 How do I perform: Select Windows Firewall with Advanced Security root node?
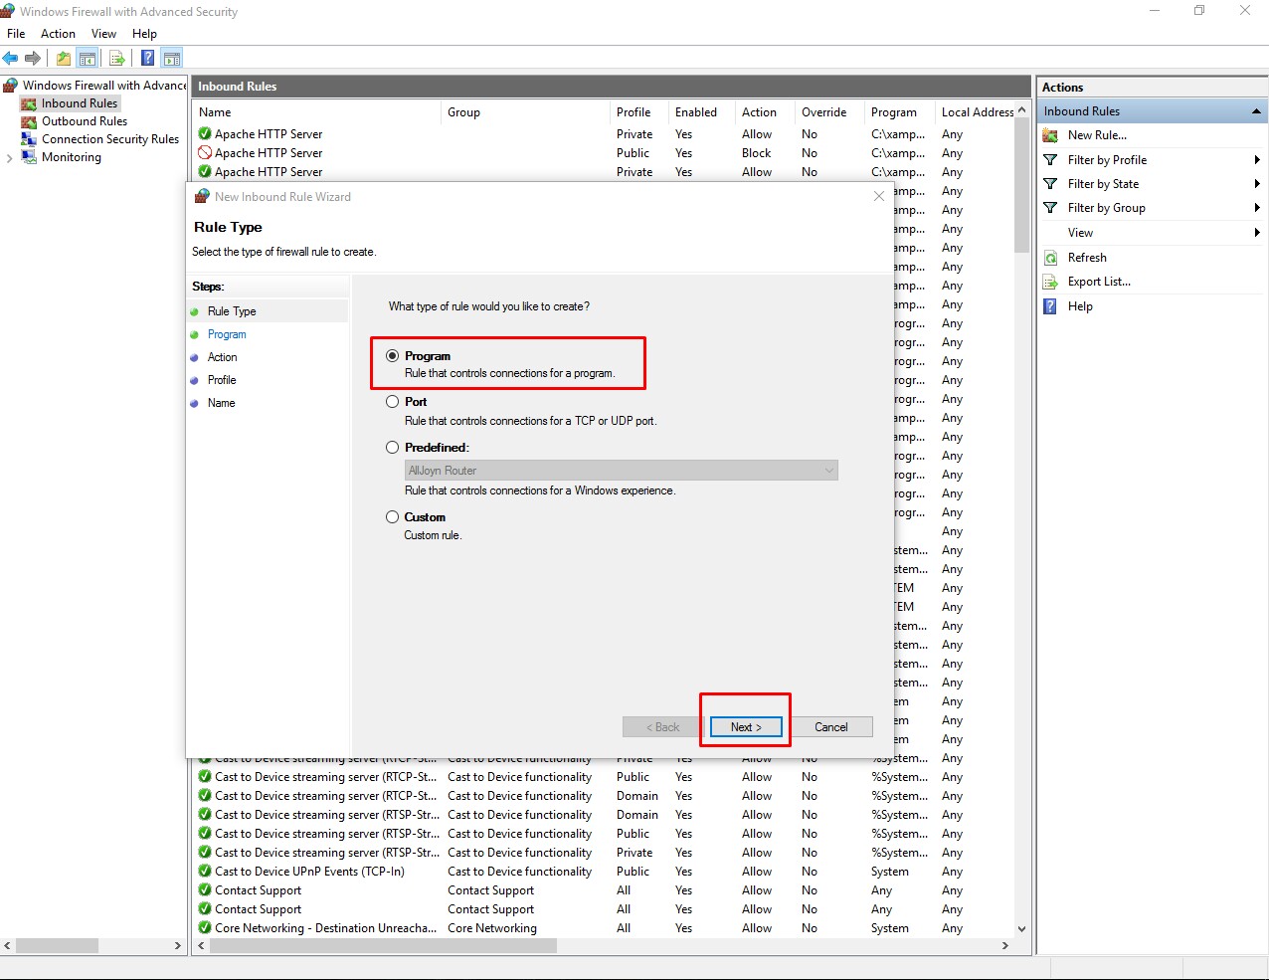point(104,86)
